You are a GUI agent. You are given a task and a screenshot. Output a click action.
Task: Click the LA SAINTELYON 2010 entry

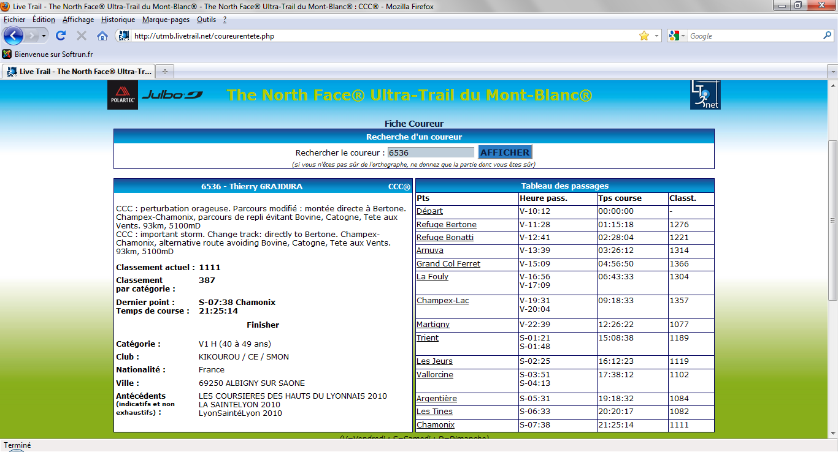coord(239,405)
